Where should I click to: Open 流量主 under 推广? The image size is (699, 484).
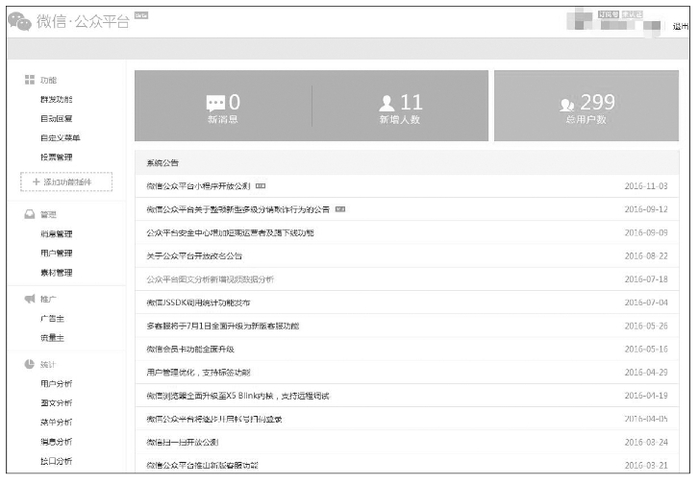point(52,337)
